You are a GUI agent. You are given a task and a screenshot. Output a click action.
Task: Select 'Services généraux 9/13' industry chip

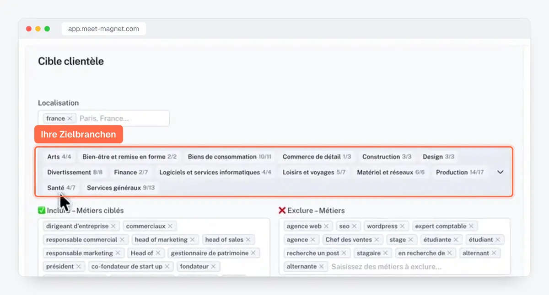coord(121,188)
